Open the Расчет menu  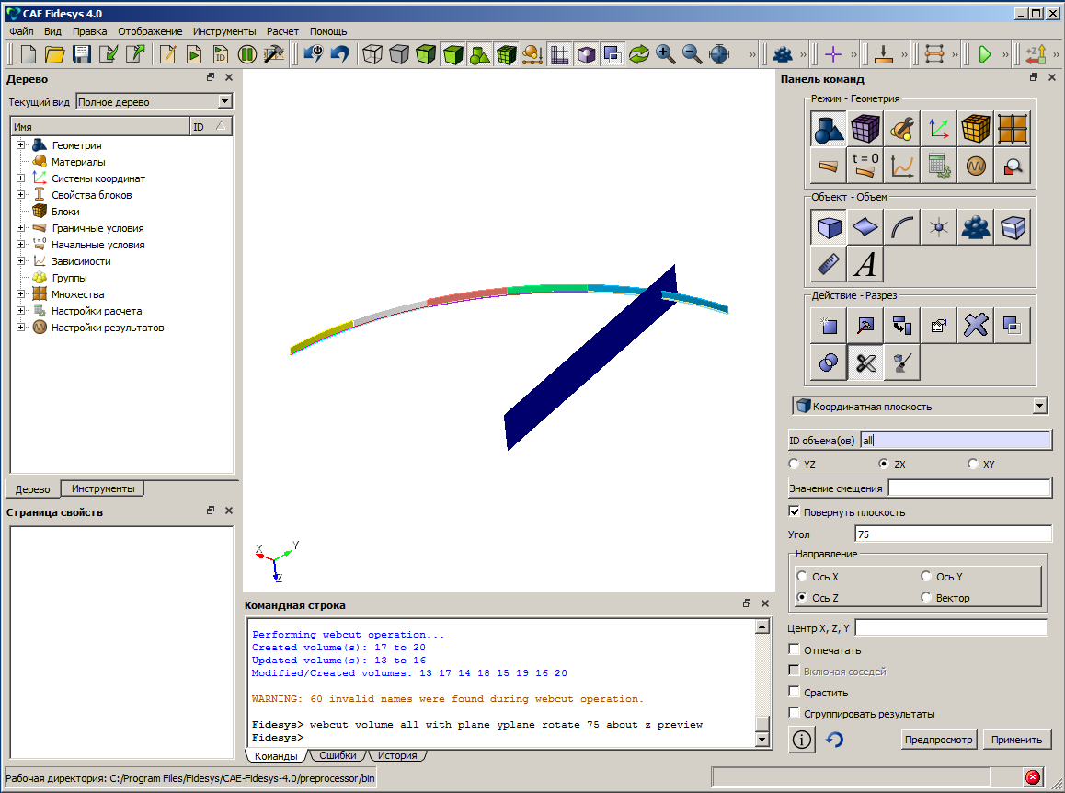tap(282, 31)
